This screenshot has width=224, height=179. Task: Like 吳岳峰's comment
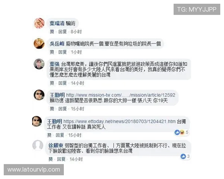point(52,52)
